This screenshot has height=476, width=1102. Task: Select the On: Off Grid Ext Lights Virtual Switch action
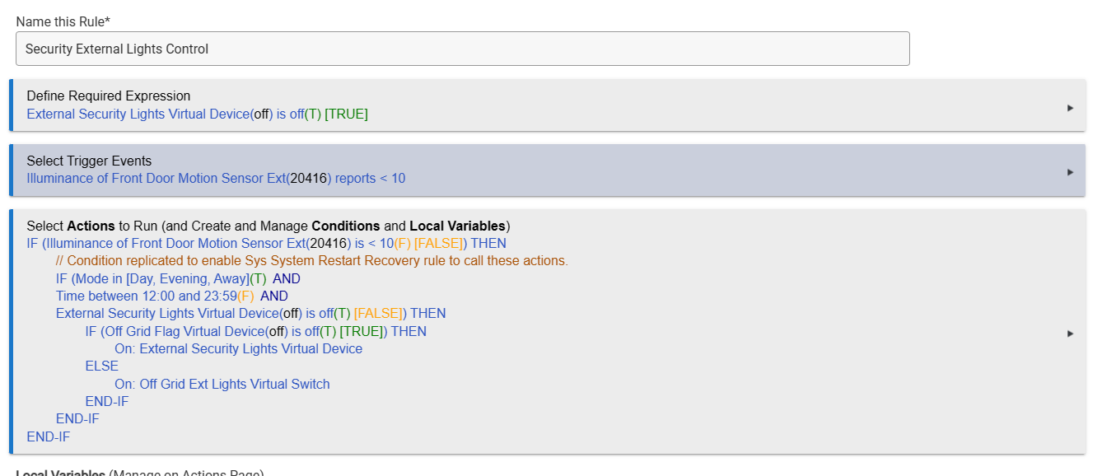(x=222, y=385)
